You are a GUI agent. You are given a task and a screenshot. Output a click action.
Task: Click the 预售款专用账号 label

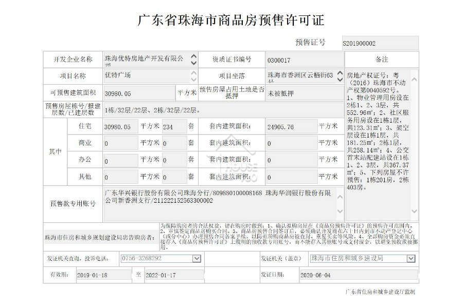pyautogui.click(x=73, y=204)
